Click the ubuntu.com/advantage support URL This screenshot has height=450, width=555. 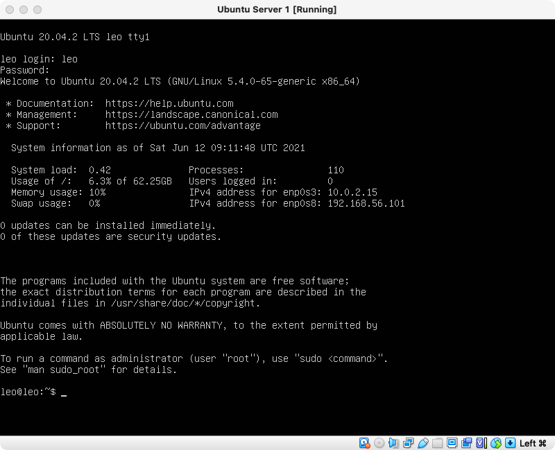click(183, 126)
